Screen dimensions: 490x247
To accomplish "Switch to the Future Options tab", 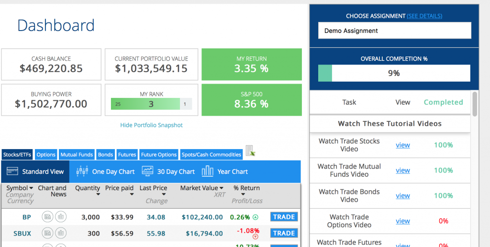I will pos(159,154).
